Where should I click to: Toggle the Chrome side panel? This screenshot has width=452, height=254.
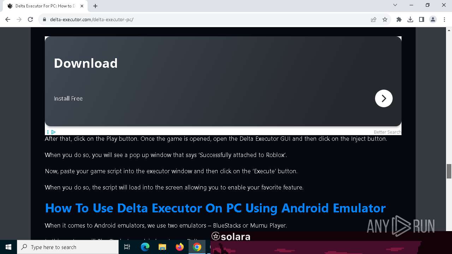point(422,20)
